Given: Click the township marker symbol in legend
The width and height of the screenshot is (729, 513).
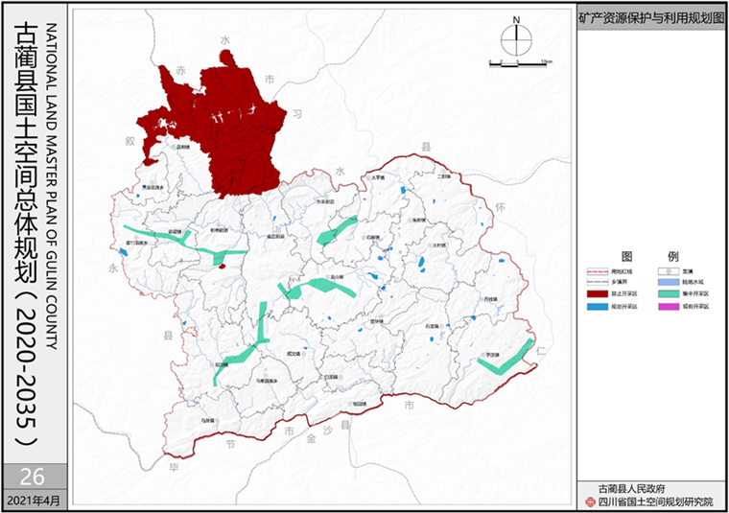Looking at the screenshot, I should [x=668, y=272].
